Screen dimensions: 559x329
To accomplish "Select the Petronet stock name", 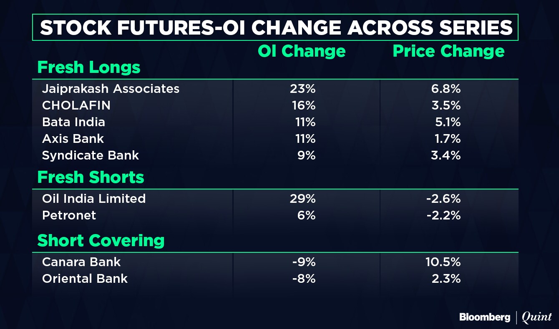I will pyautogui.click(x=69, y=215).
